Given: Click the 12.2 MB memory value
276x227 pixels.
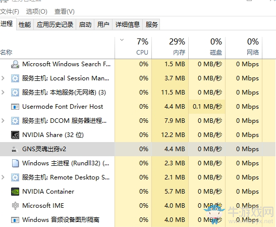Looking at the screenshot, I should pyautogui.click(x=173, y=135).
